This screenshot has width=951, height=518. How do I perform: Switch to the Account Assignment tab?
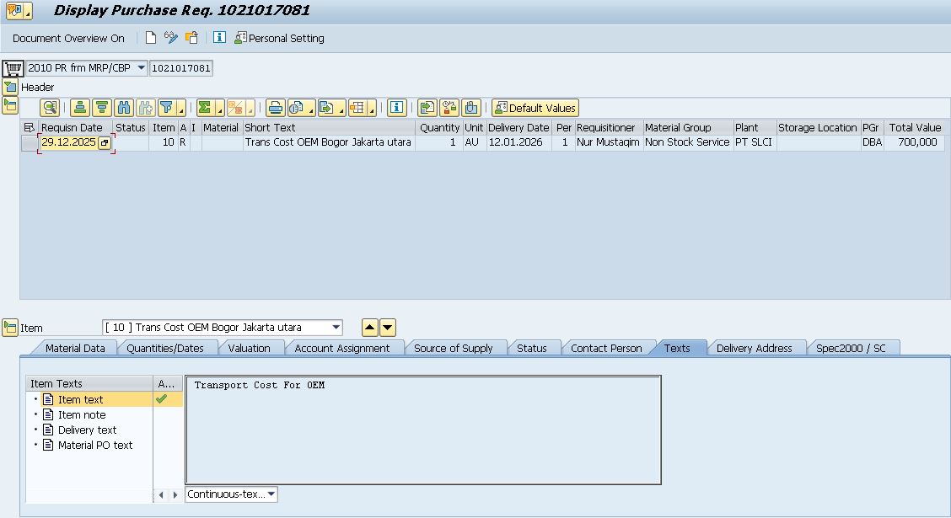point(341,348)
